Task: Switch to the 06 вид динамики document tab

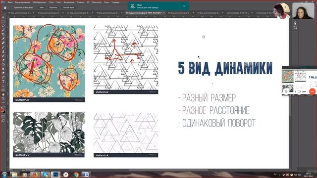Action: [x=179, y=13]
